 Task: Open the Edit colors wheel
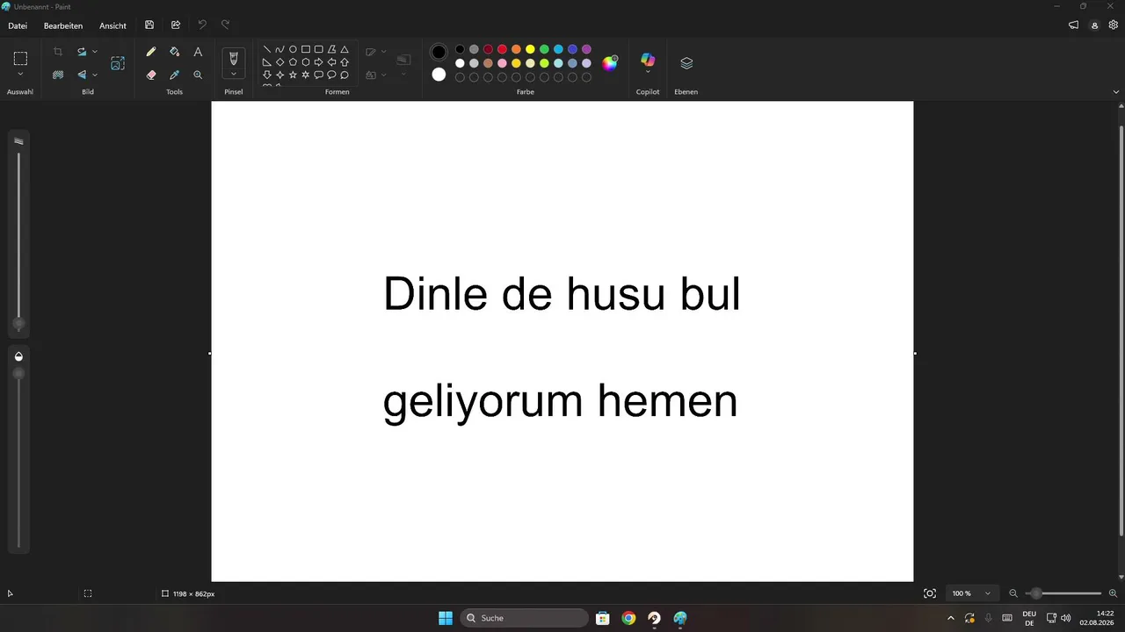click(x=610, y=62)
